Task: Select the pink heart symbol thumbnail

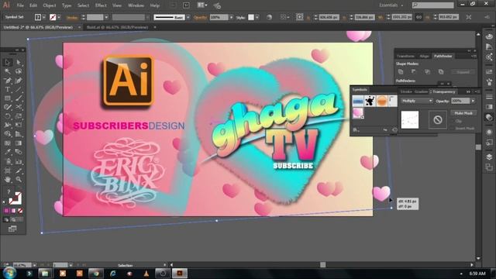Action: tap(358, 113)
